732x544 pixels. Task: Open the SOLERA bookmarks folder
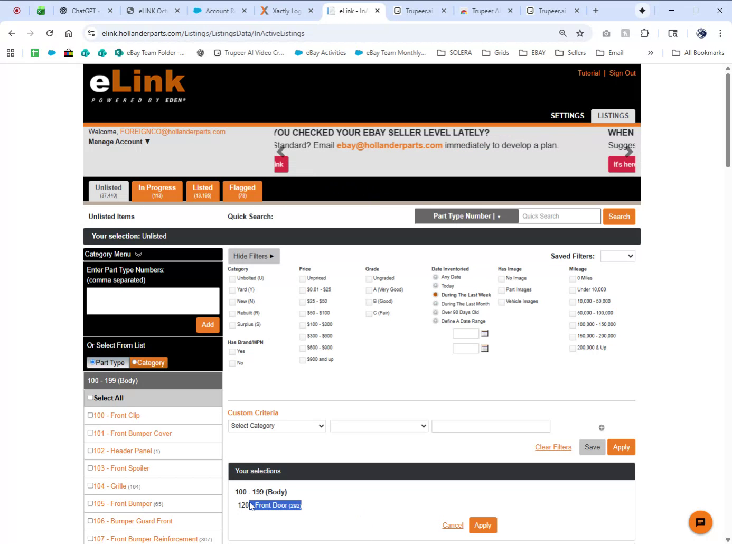tap(454, 53)
